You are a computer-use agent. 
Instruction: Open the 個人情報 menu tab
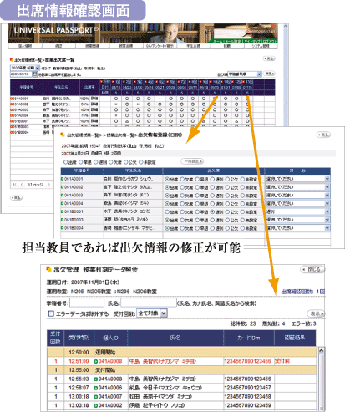tap(25, 46)
